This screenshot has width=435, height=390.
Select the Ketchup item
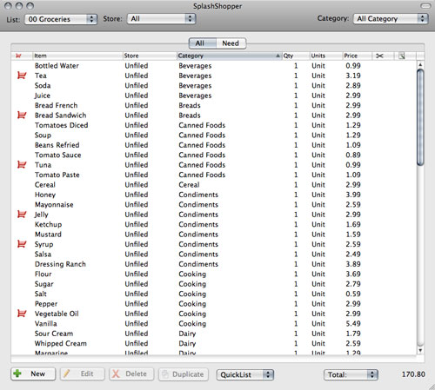(48, 224)
